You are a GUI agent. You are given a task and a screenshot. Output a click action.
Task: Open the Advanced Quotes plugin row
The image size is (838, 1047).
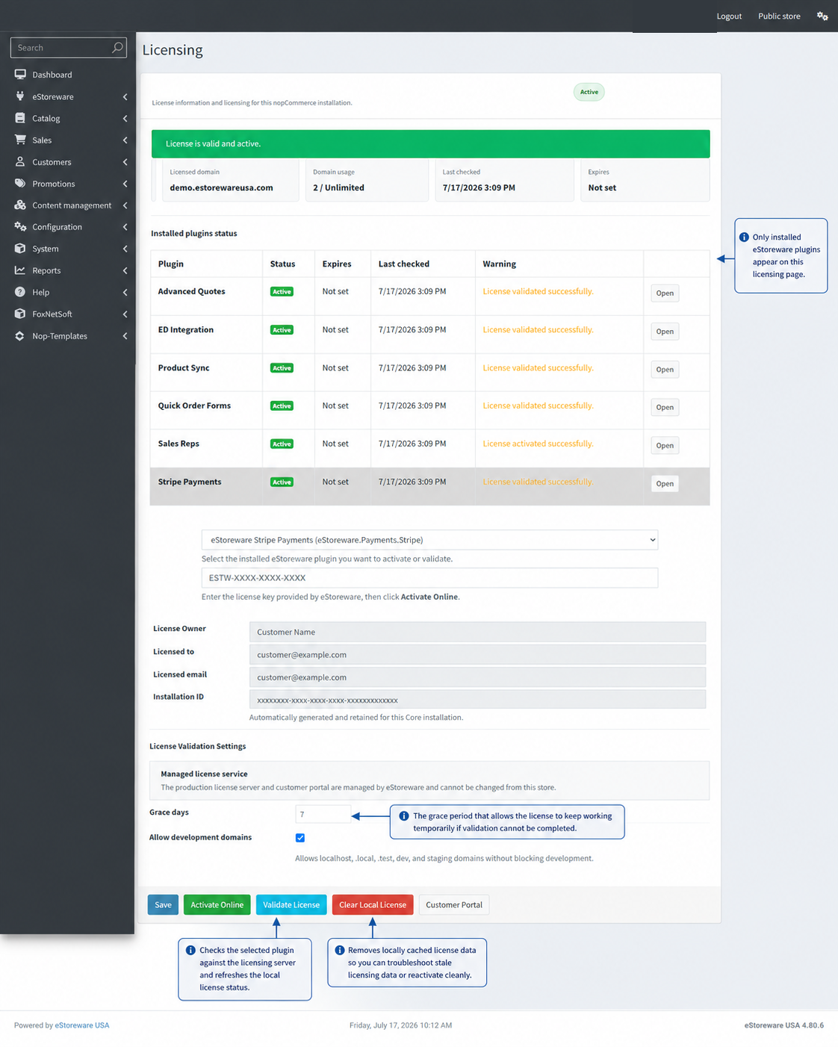point(665,293)
